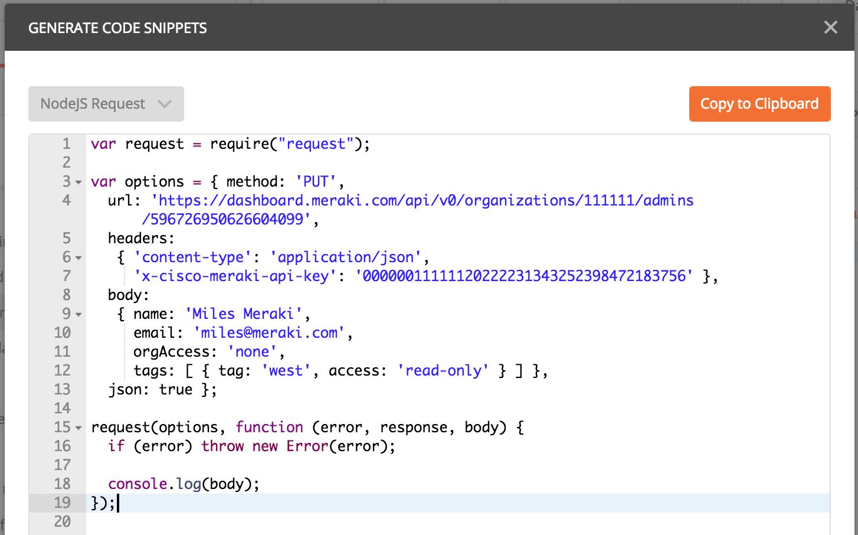This screenshot has width=858, height=535.
Task: Click the 'west' tag value
Action: tap(286, 370)
